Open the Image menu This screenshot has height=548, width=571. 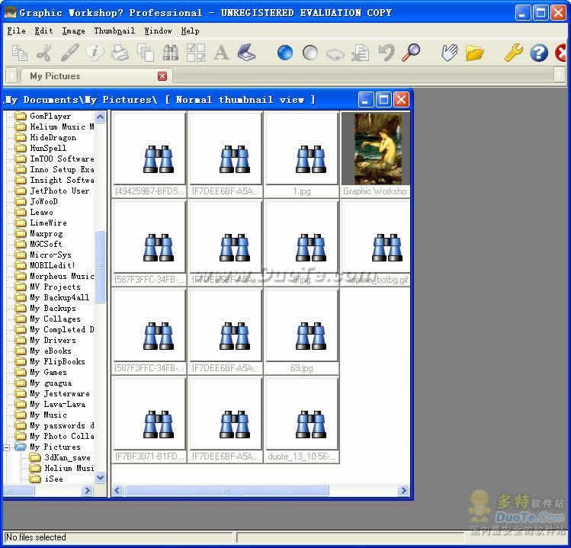tap(73, 31)
